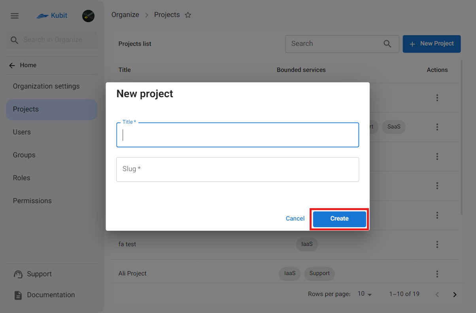Click Home in the sidebar
Screen dimensions: 476x313
tap(28, 66)
